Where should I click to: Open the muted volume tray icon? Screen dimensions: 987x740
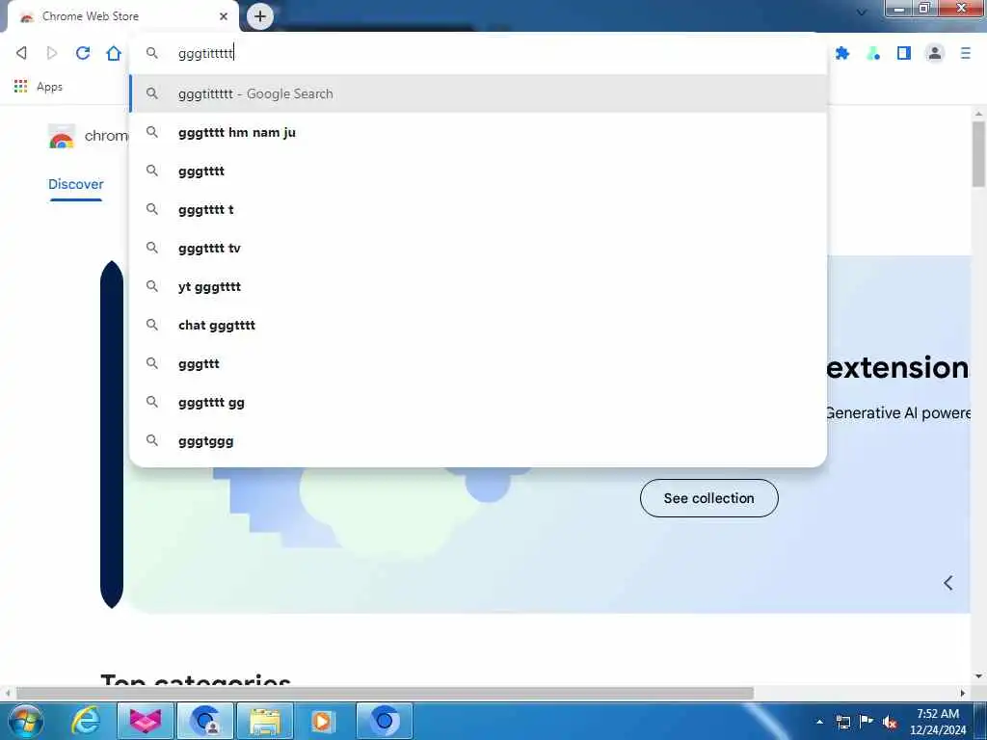click(x=890, y=722)
